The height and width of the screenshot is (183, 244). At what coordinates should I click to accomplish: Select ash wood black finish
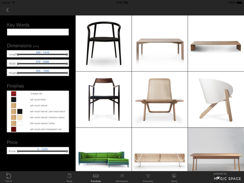coord(38,100)
